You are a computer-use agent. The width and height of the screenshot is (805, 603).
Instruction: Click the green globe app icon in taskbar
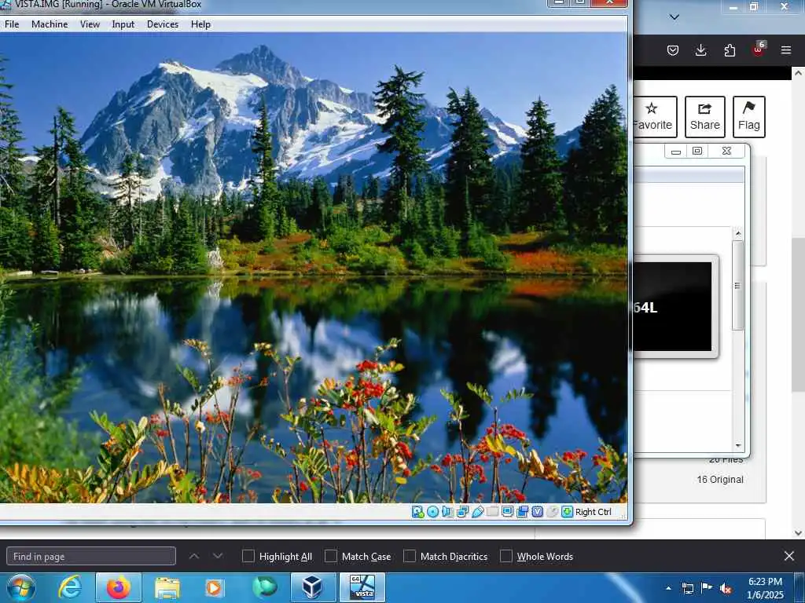[264, 587]
